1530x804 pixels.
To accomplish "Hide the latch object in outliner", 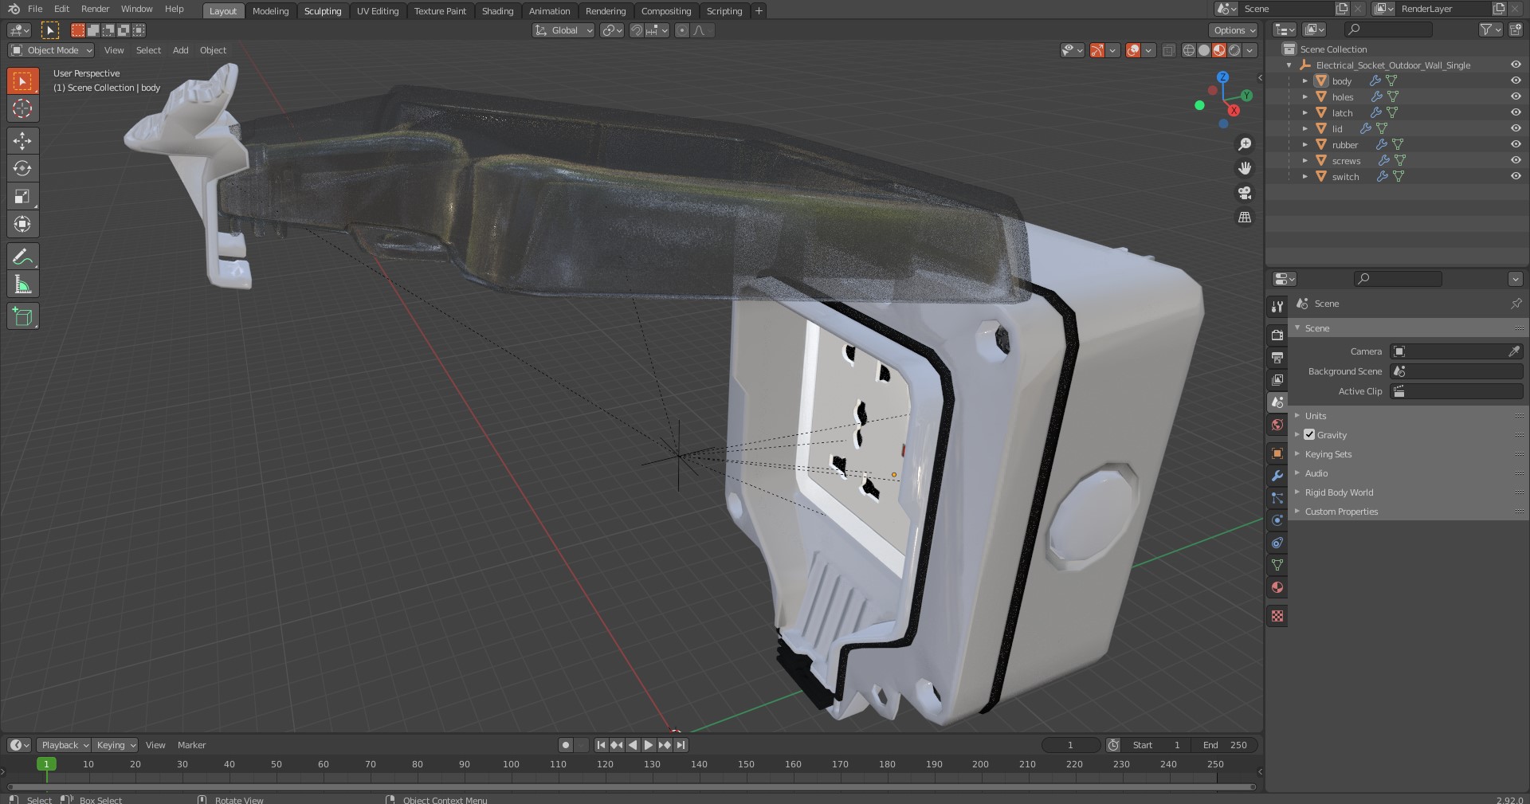I will coord(1516,112).
